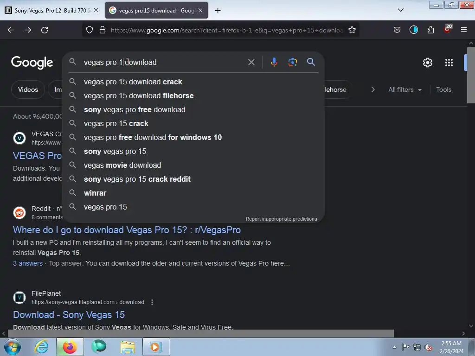
Task: Open Action Center flag icon
Action: [x=405, y=347]
